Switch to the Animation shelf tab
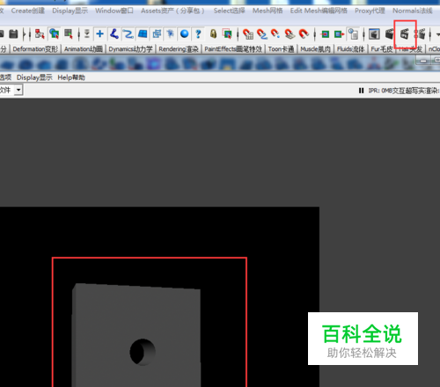Screen dimensions: 440x387 coord(84,49)
